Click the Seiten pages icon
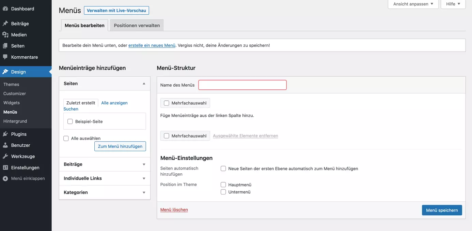This screenshot has width=472, height=231. point(5,46)
